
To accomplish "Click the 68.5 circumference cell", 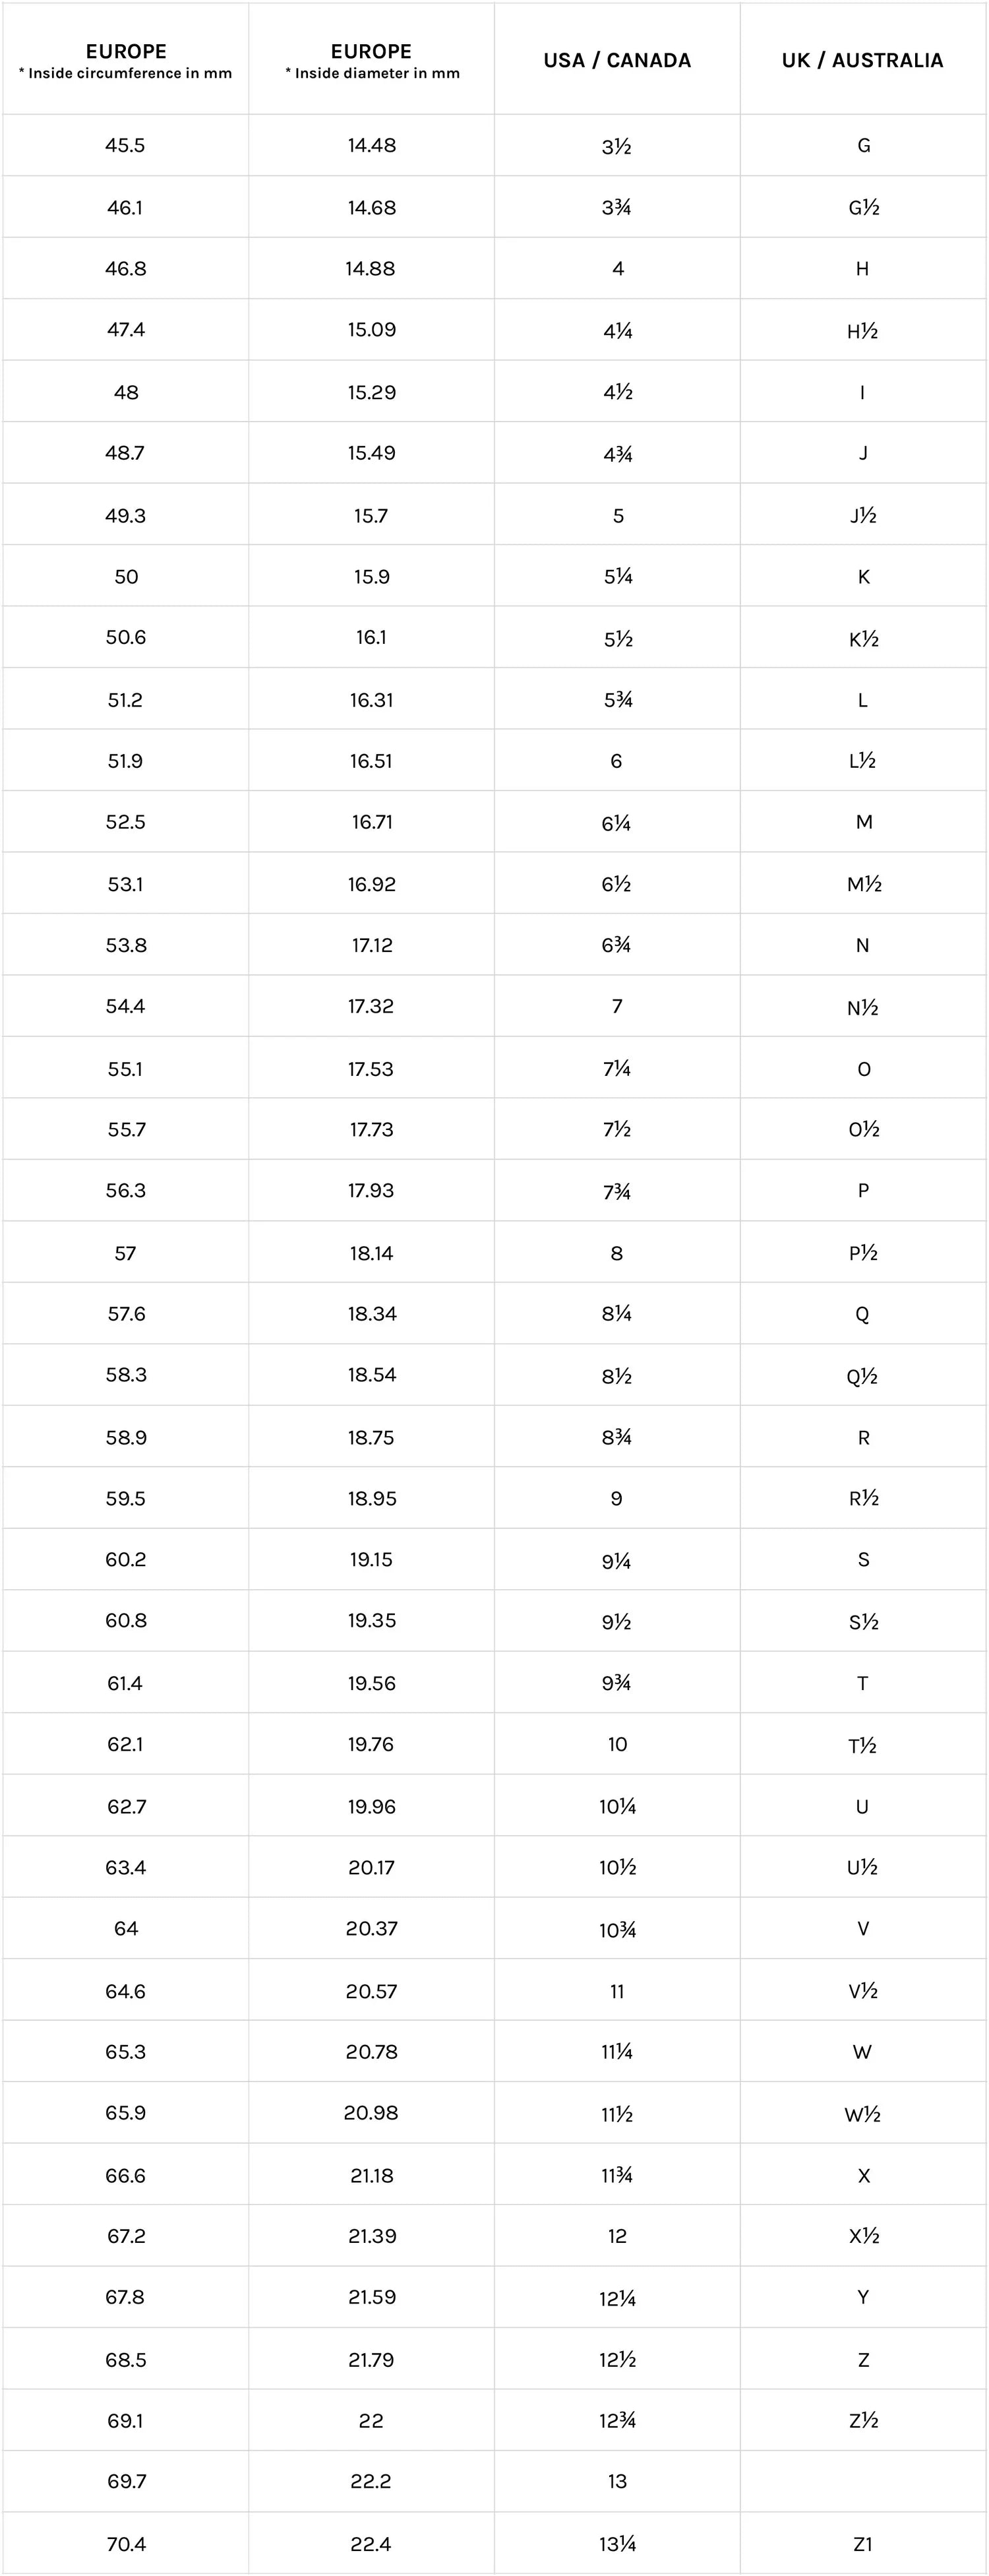I will pos(126,2360).
